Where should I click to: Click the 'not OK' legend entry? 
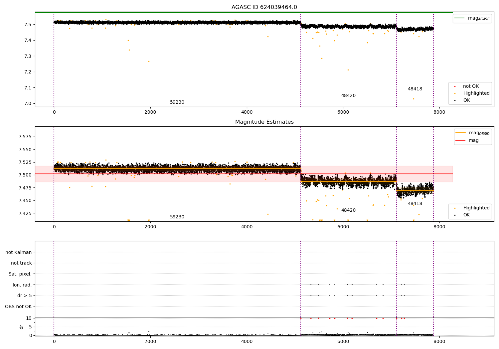471,86
